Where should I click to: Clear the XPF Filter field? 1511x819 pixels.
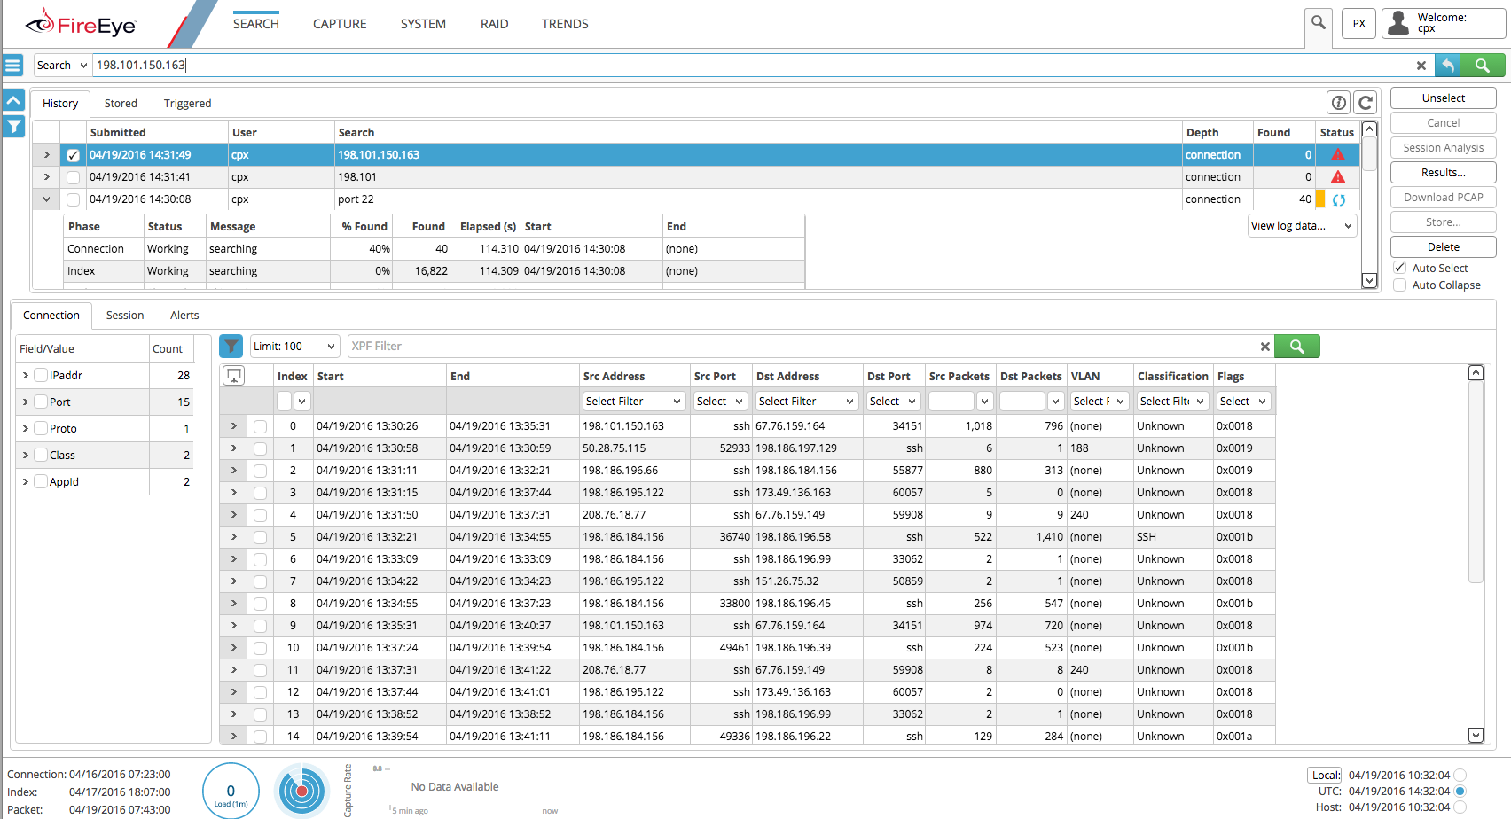pyautogui.click(x=1265, y=347)
